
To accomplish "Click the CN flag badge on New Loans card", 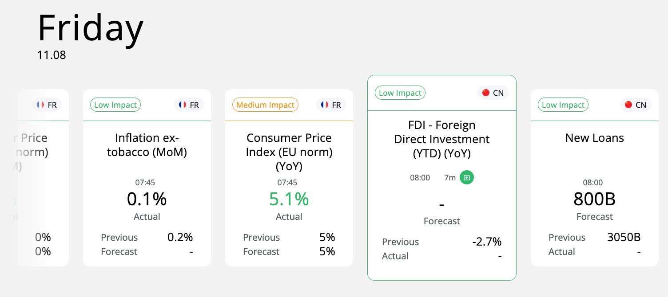I will point(635,105).
